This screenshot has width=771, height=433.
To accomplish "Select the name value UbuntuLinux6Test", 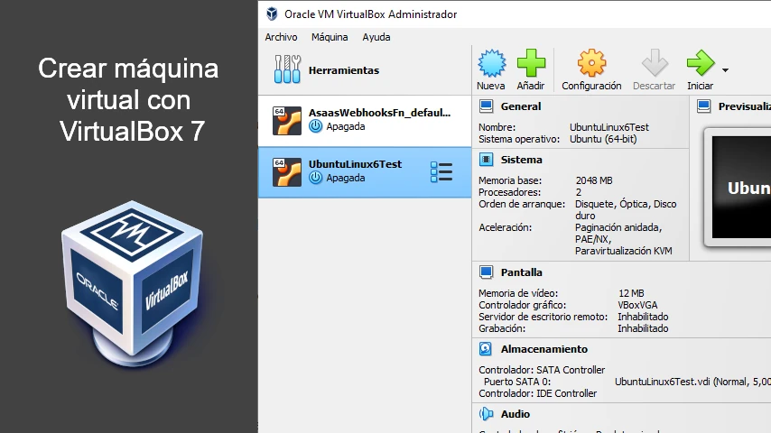I will [609, 127].
